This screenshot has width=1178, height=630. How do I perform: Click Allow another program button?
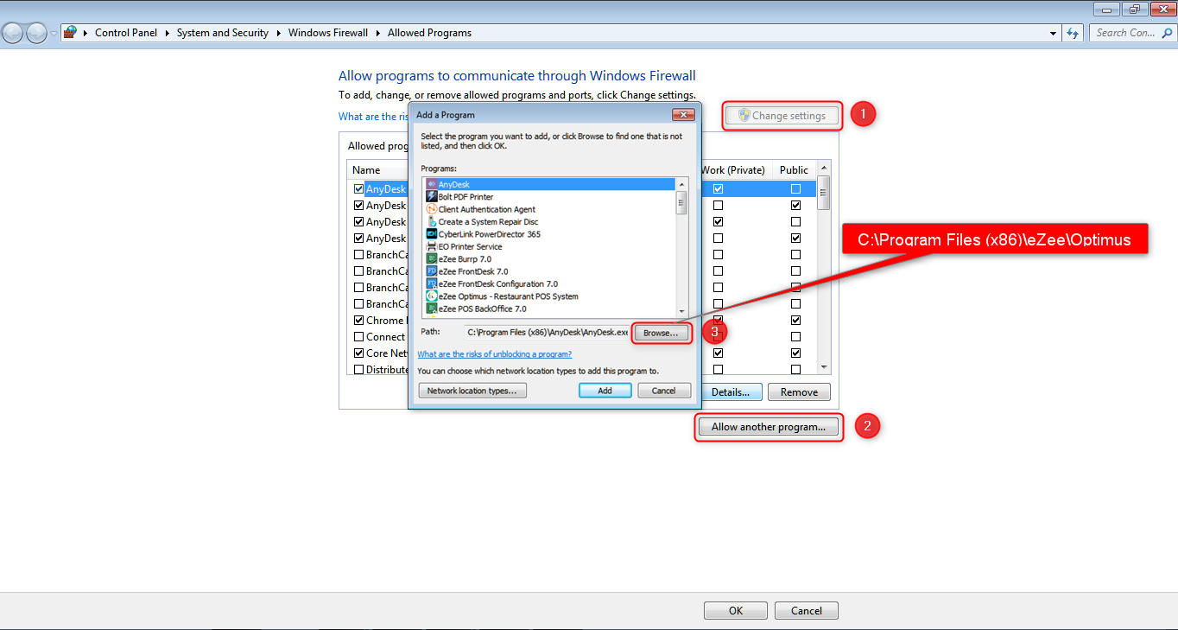pos(769,427)
